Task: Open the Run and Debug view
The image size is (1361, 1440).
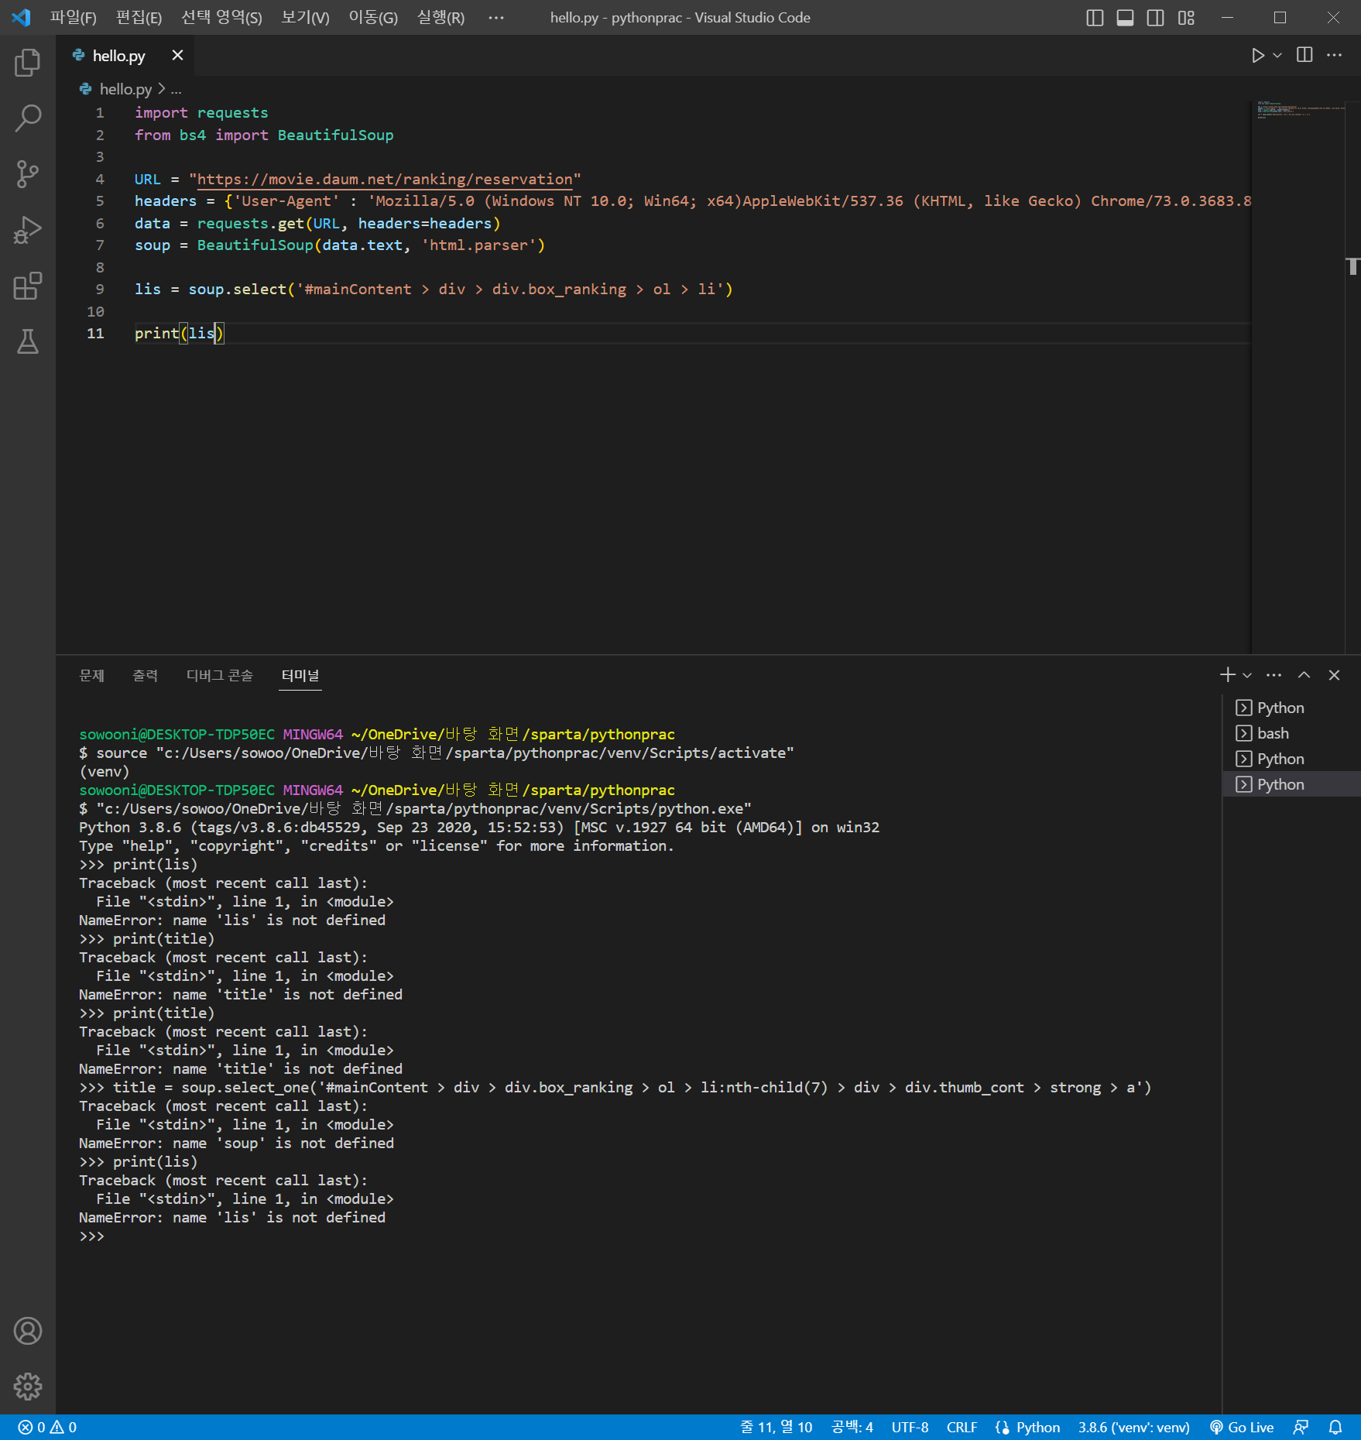Action: 28,230
